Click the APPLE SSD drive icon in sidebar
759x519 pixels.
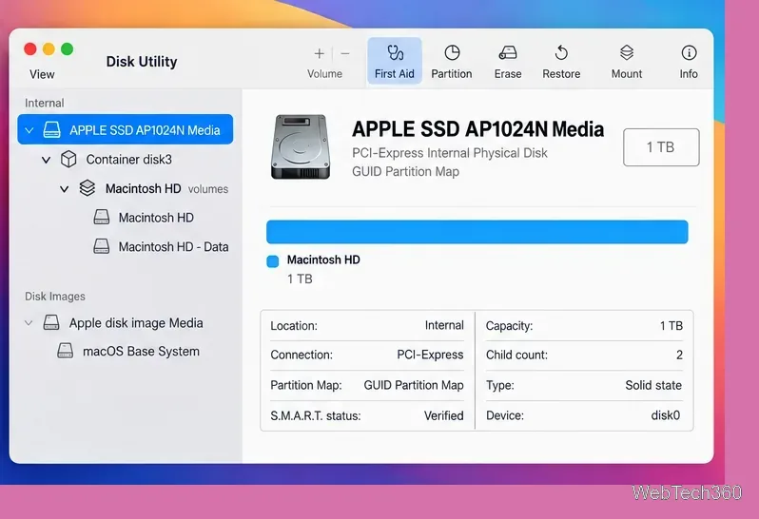point(51,129)
